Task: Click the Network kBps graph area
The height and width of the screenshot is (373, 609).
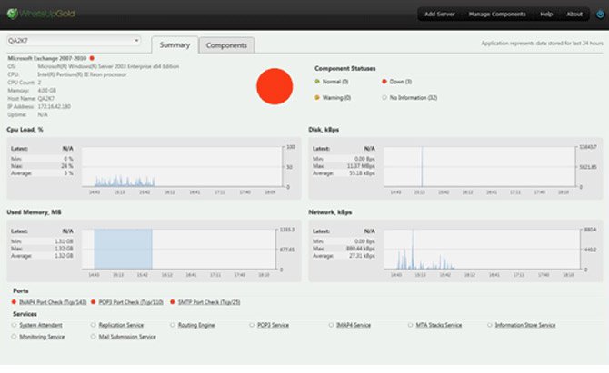Action: [483, 249]
